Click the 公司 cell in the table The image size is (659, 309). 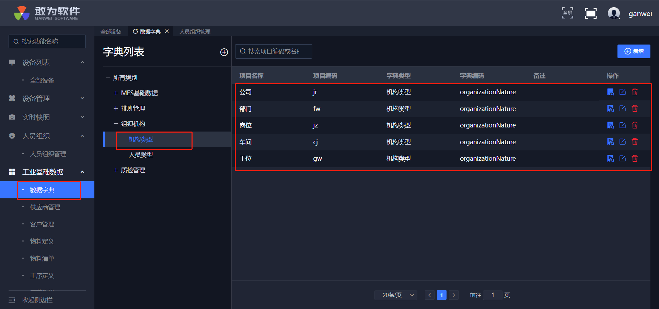click(x=245, y=92)
